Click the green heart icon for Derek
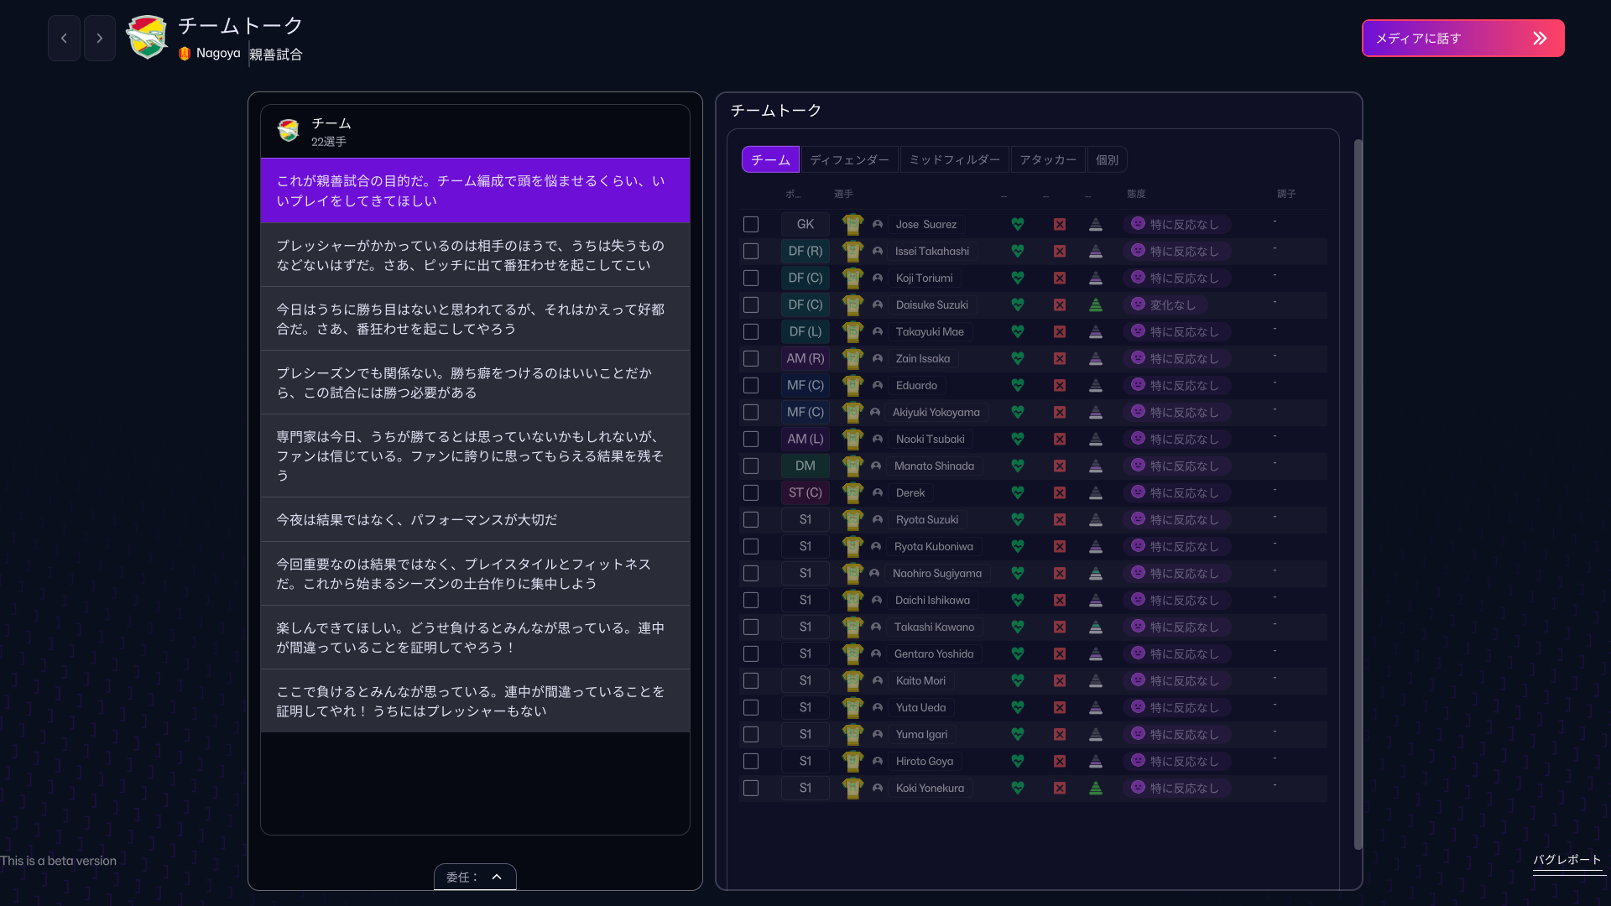This screenshot has height=906, width=1611. coord(1018,492)
